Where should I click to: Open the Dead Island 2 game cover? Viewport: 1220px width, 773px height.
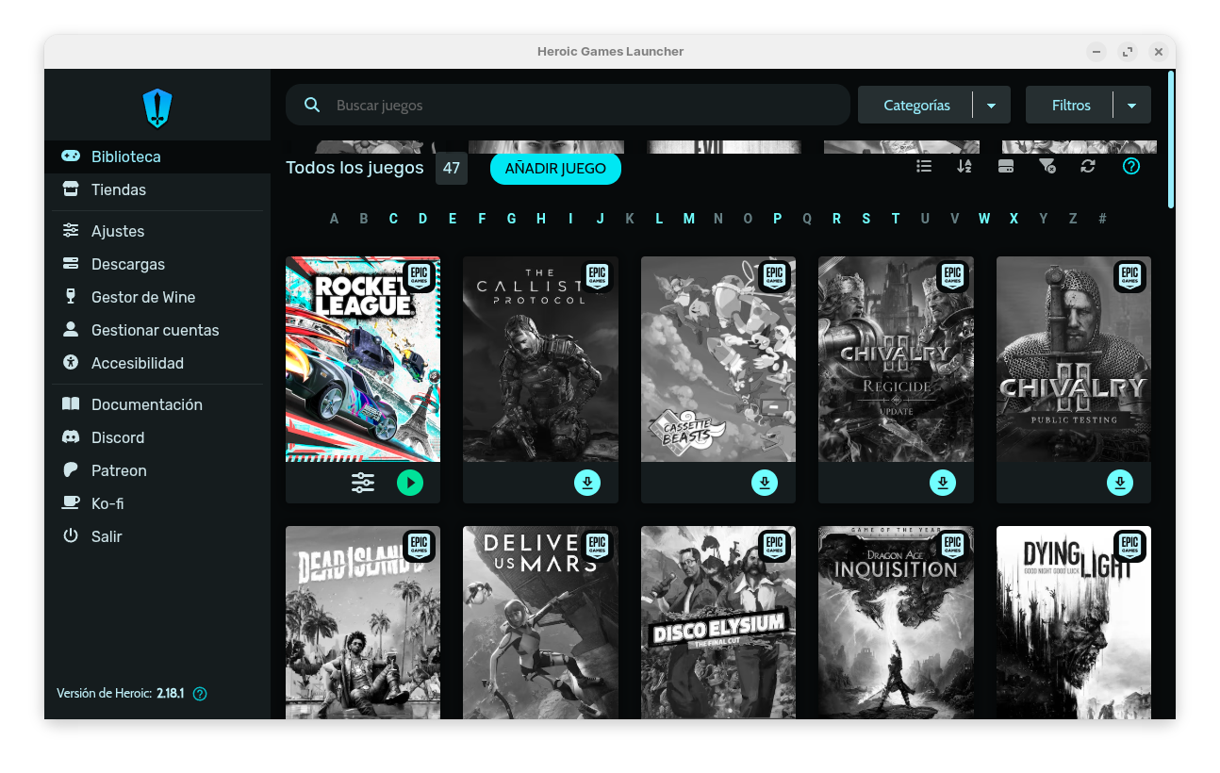pos(363,622)
